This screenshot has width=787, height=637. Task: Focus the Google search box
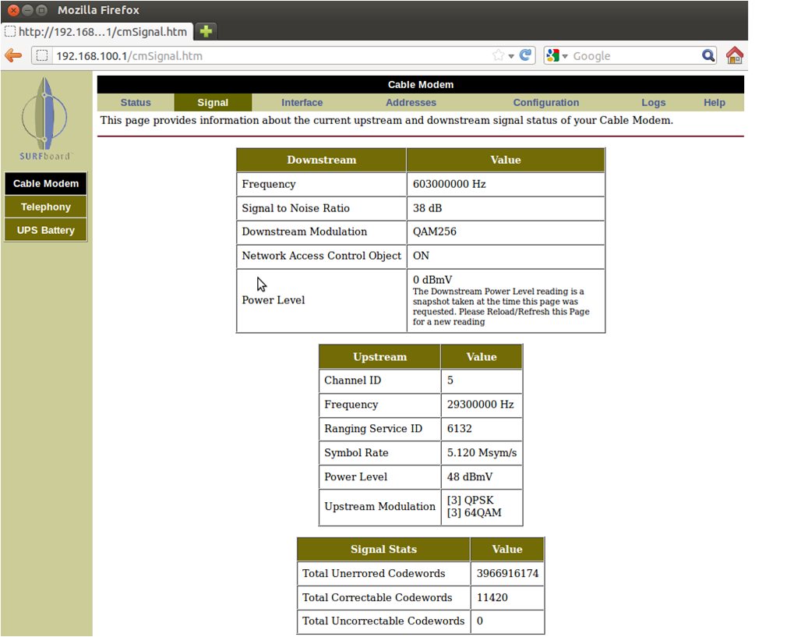(633, 56)
